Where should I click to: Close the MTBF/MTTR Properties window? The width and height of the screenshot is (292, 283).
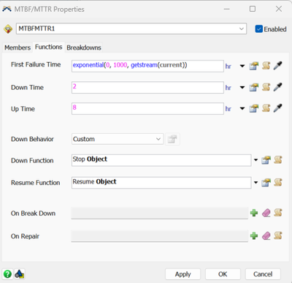[279, 9]
